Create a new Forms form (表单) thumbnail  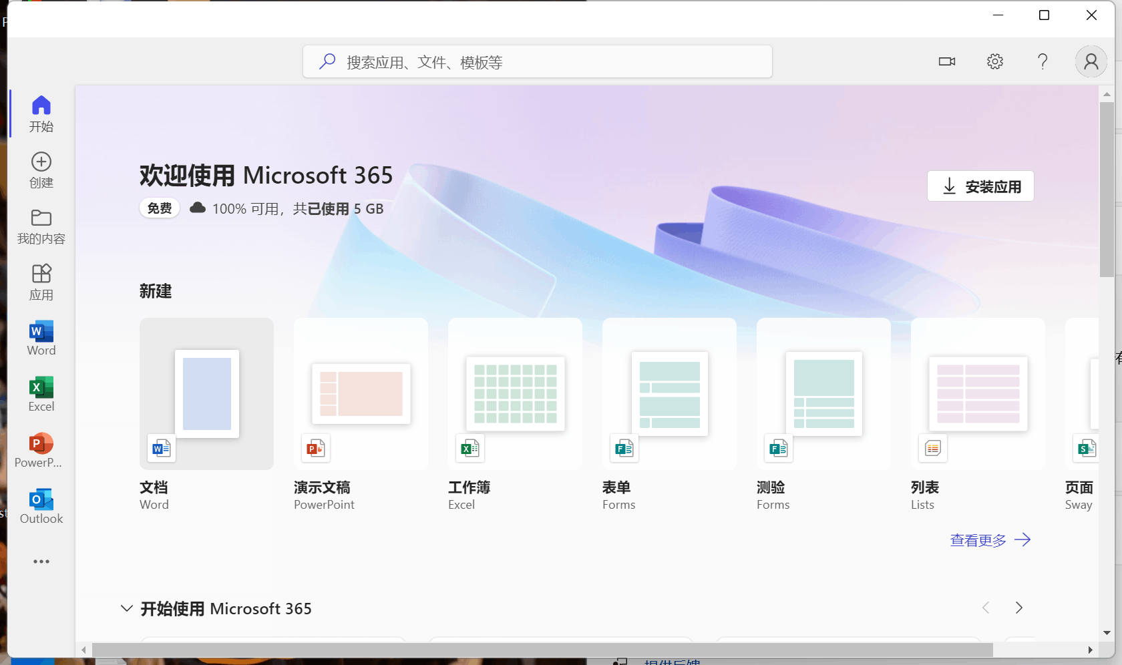(670, 394)
